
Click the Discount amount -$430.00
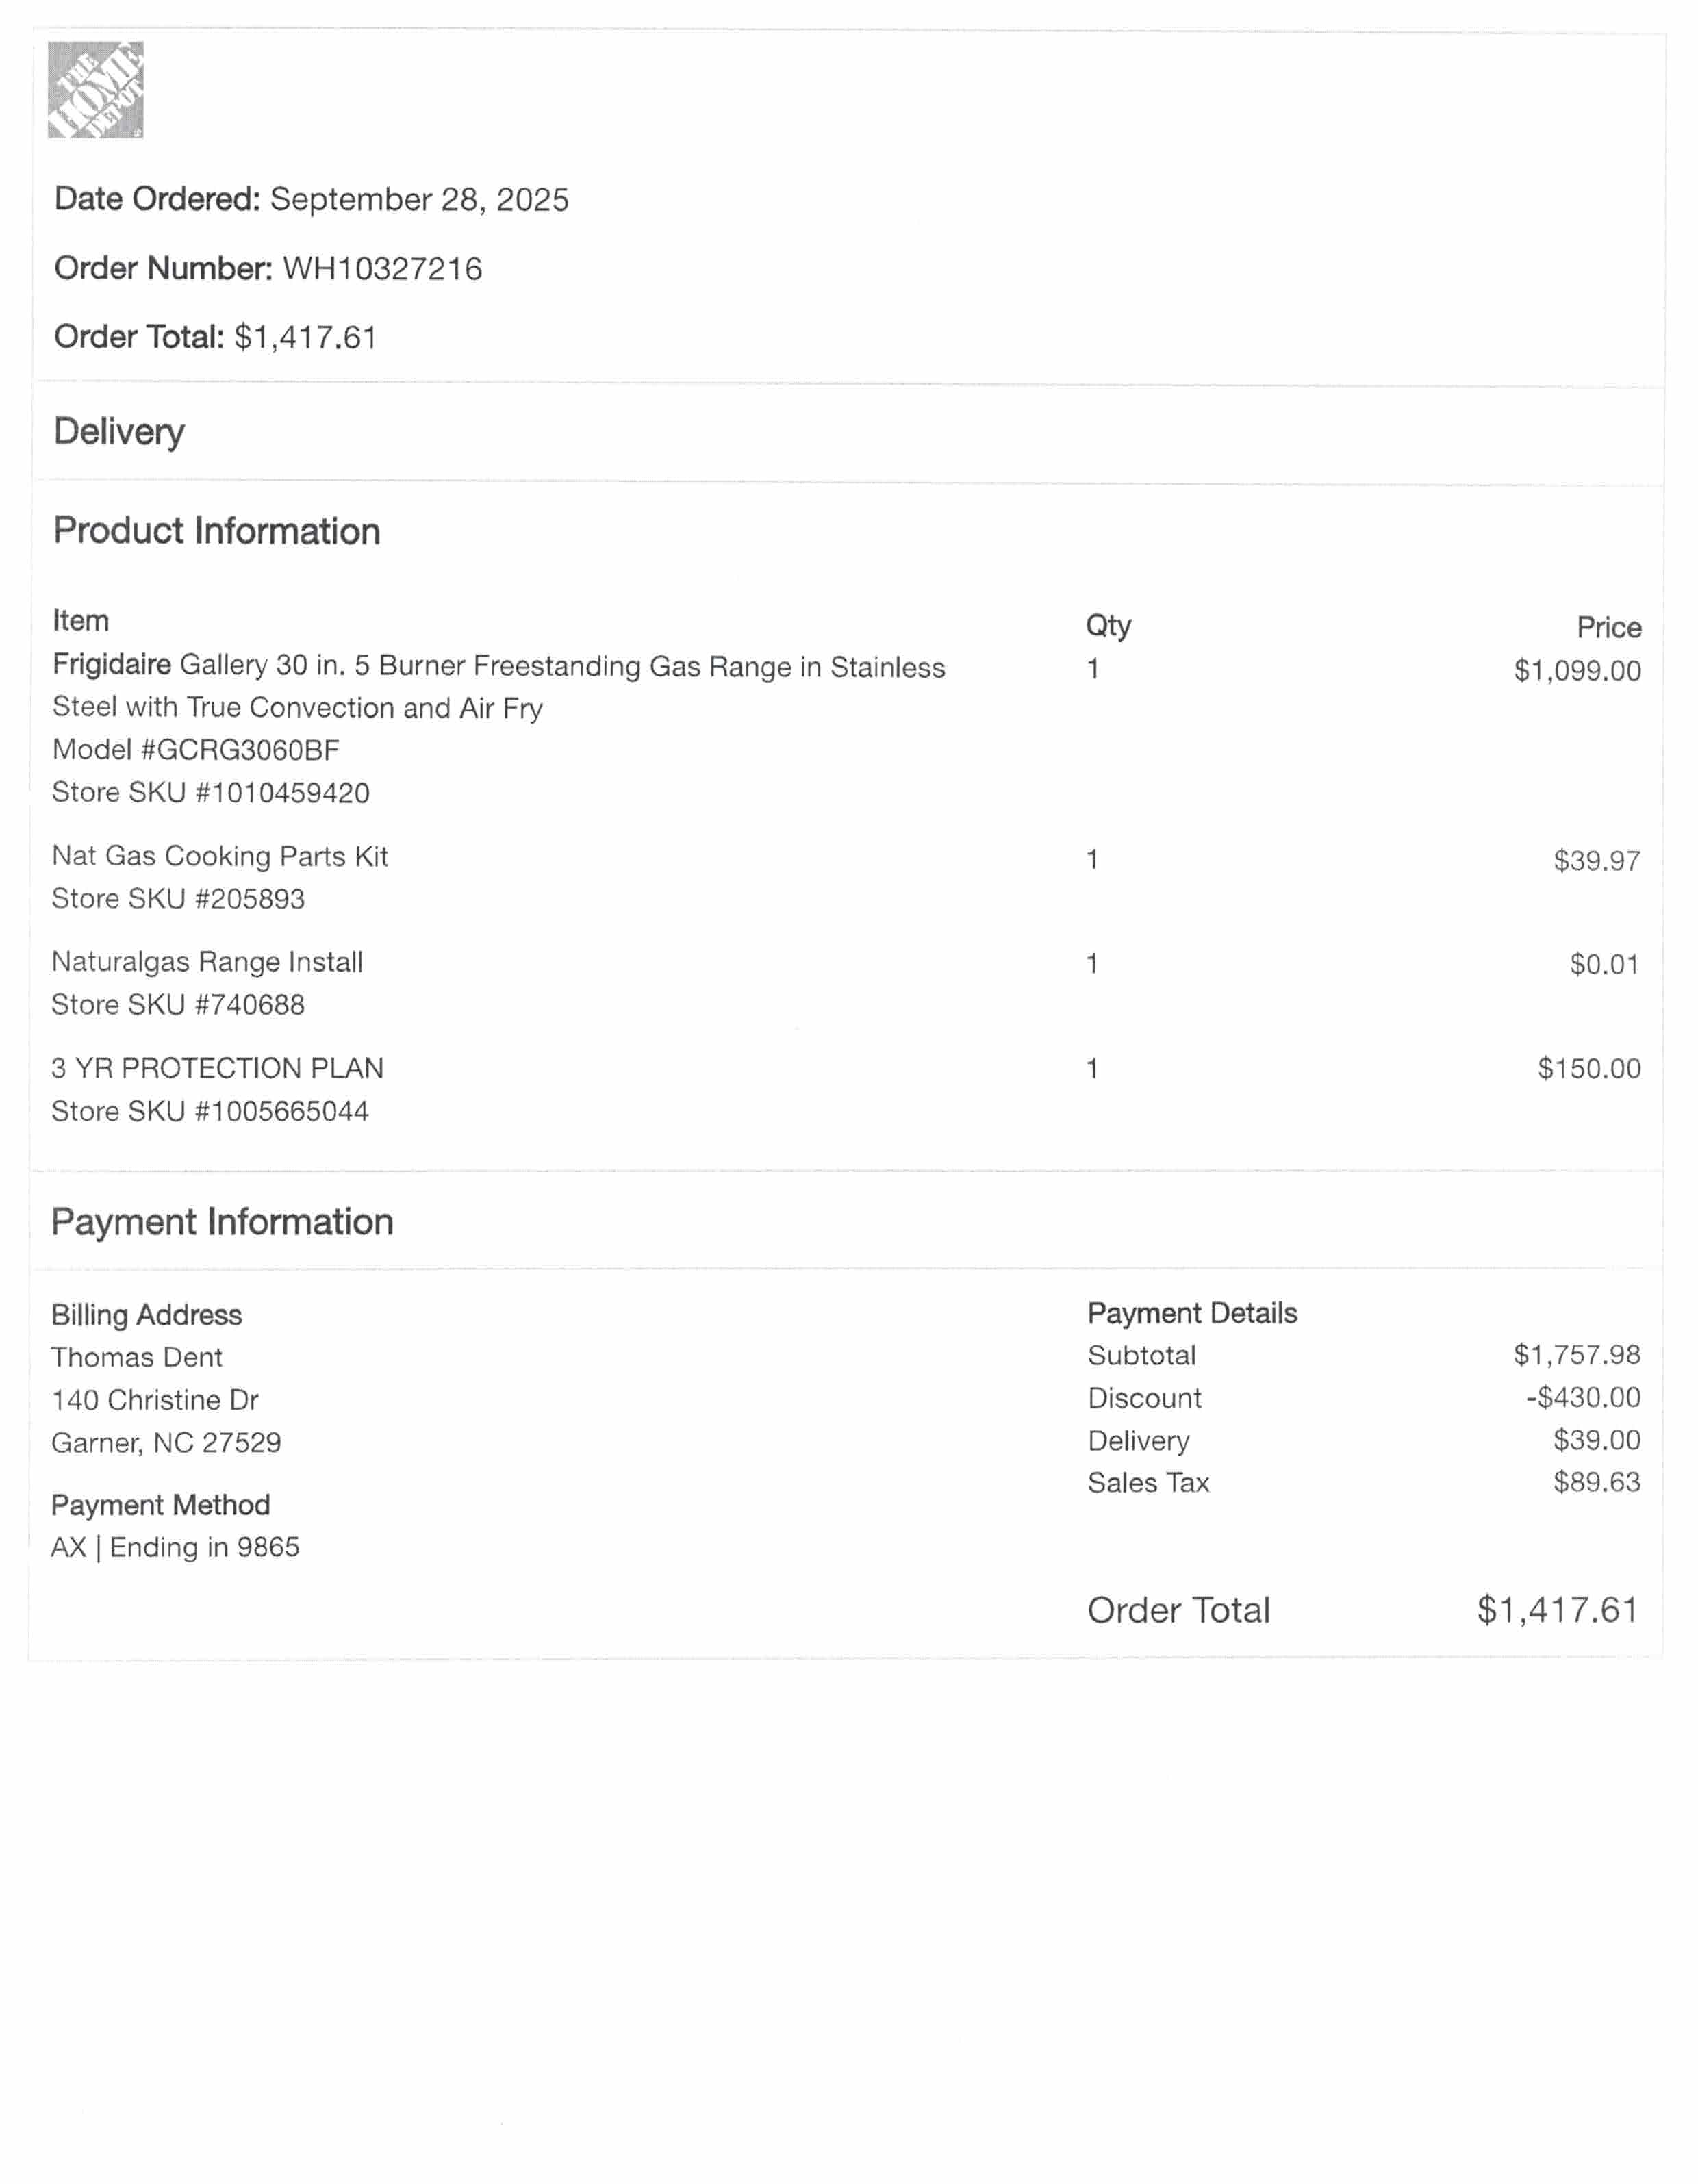[1583, 1398]
